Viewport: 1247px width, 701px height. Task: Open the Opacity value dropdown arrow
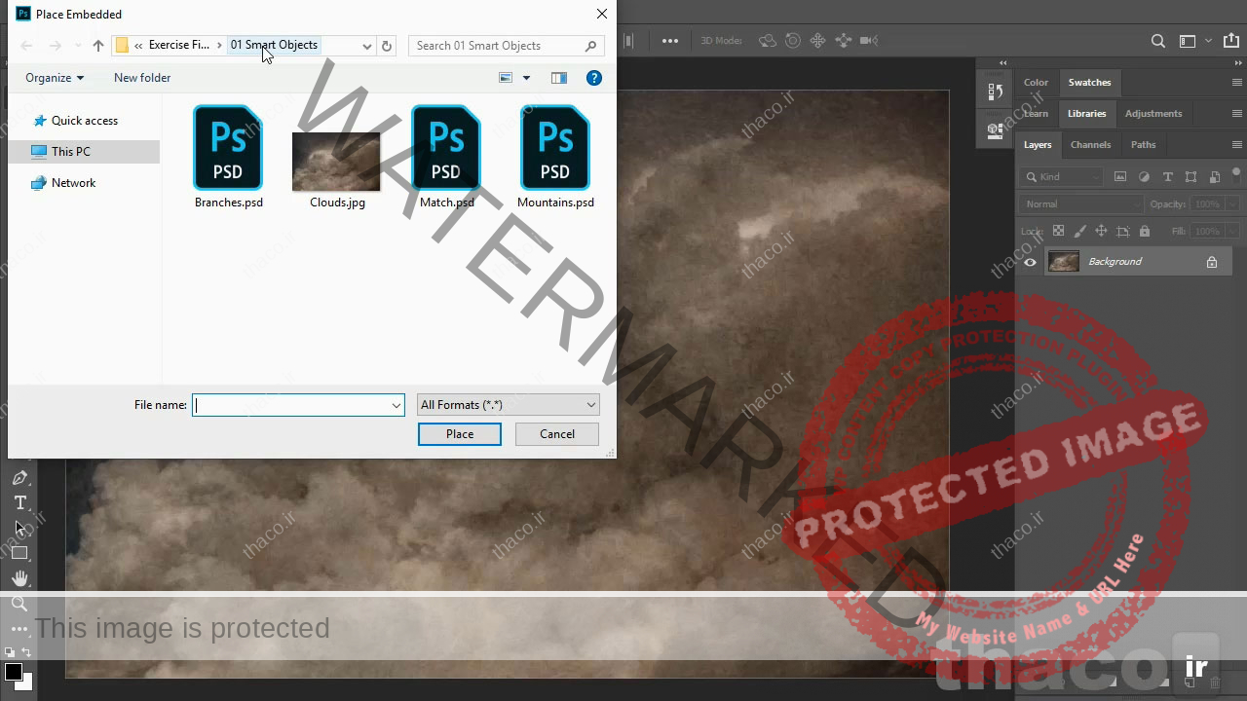(x=1232, y=203)
